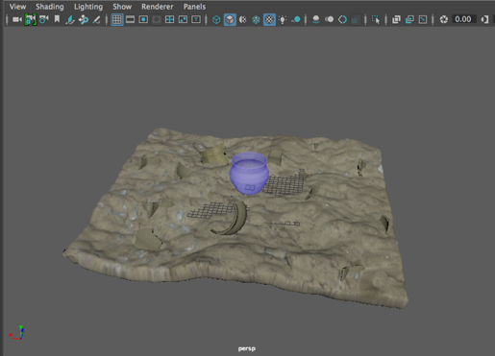Click the Grease Pencil icon
Viewport: 495px width, 356px height.
coord(96,19)
